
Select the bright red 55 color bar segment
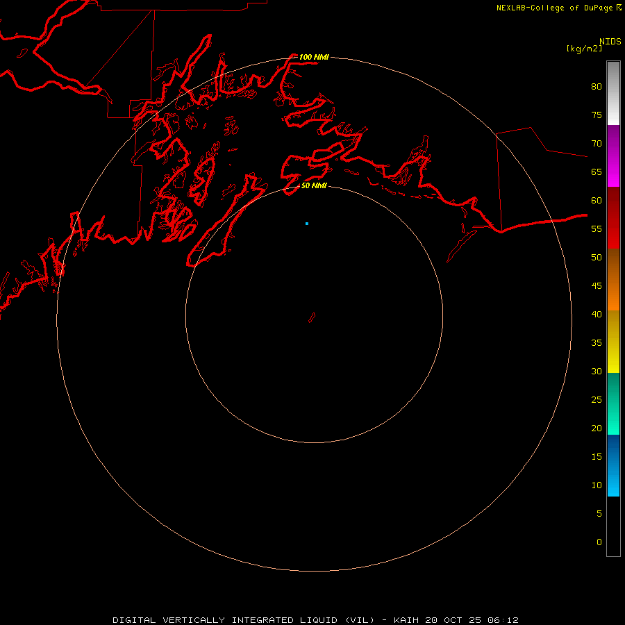(613, 233)
